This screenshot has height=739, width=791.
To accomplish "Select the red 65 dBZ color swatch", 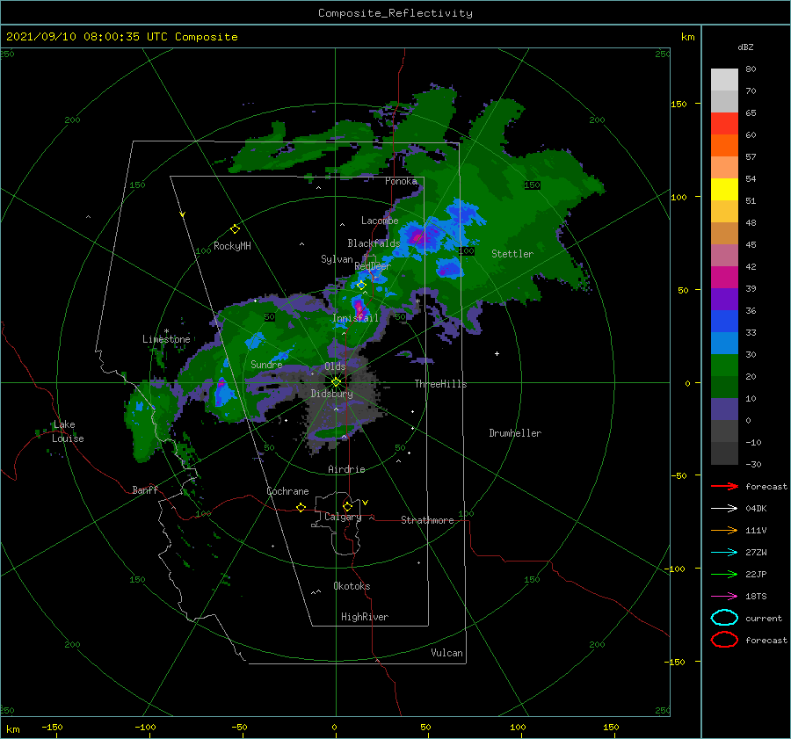I will pyautogui.click(x=724, y=124).
